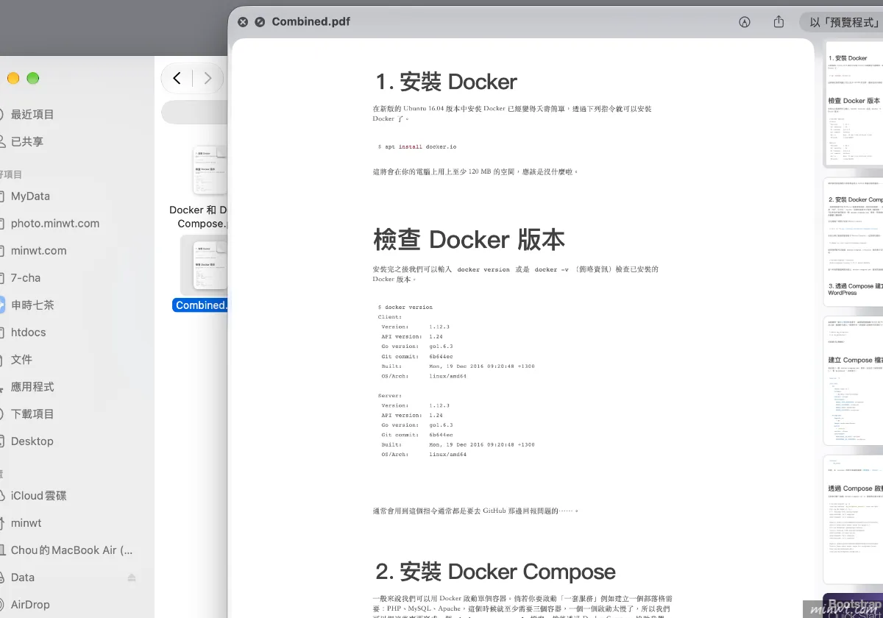Viewport: 883px width, 618px height.
Task: Click the apt install docker.io command line
Action: (x=417, y=146)
